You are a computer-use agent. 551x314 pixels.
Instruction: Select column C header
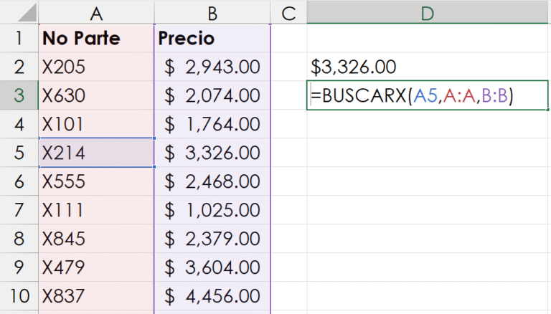(x=288, y=11)
